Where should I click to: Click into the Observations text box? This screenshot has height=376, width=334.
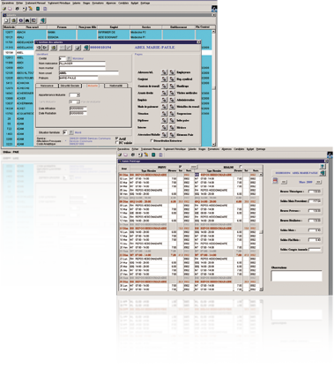(296, 275)
